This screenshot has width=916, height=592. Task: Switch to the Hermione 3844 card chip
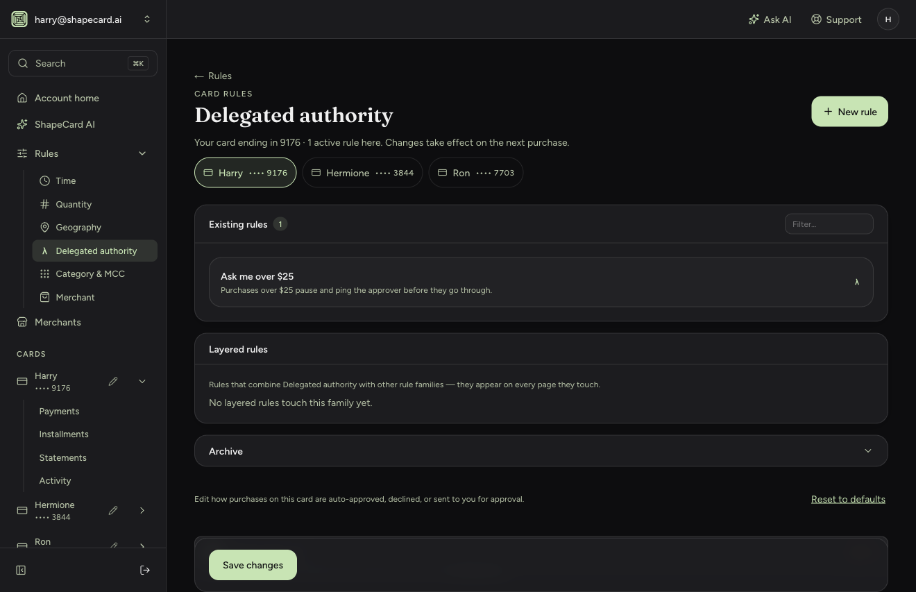click(362, 173)
